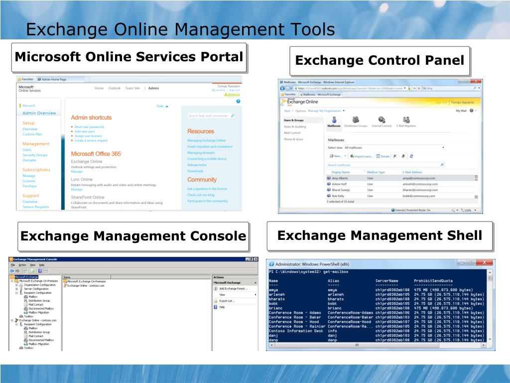Open E-Mail Migration icon in Exchange Control Panel
Screen dimensions: 510x383
[406, 122]
